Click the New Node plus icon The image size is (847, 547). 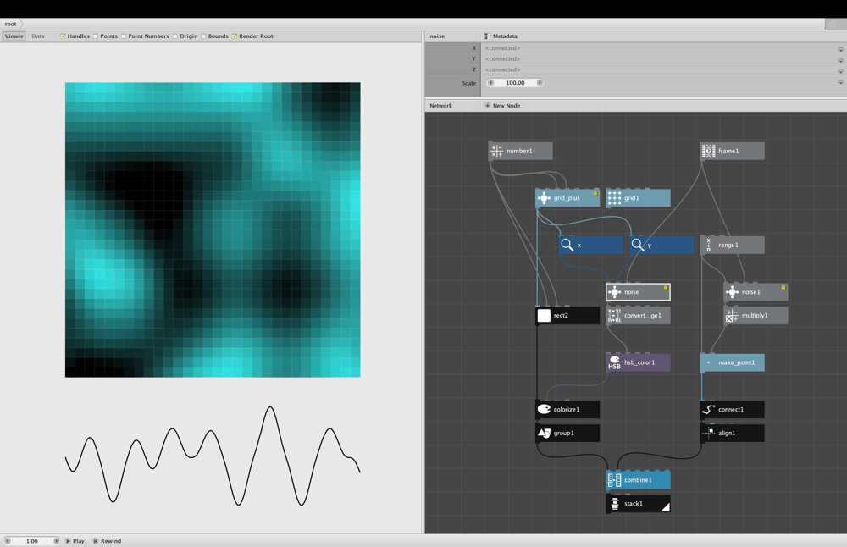(487, 106)
